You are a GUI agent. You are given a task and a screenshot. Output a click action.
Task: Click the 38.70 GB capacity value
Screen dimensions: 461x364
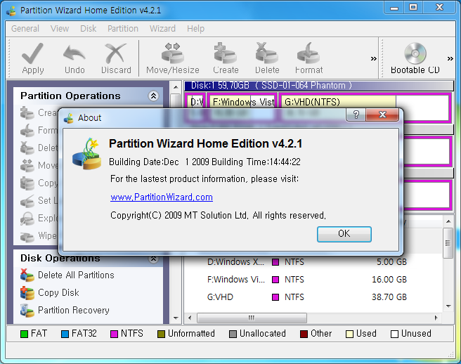[389, 297]
